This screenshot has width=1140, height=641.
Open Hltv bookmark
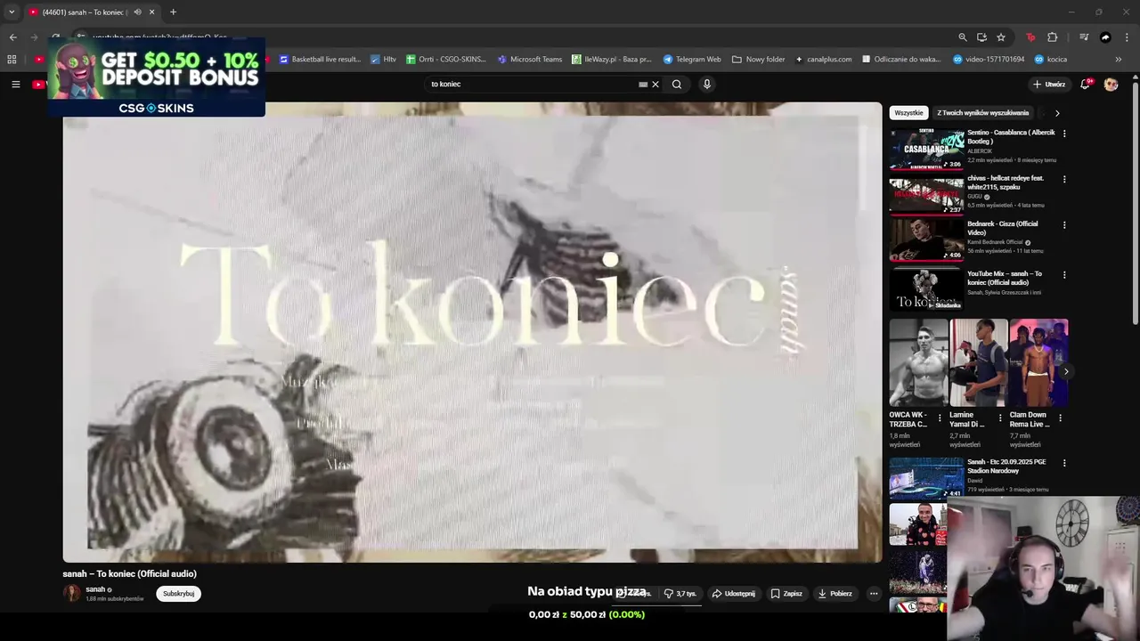pyautogui.click(x=383, y=60)
